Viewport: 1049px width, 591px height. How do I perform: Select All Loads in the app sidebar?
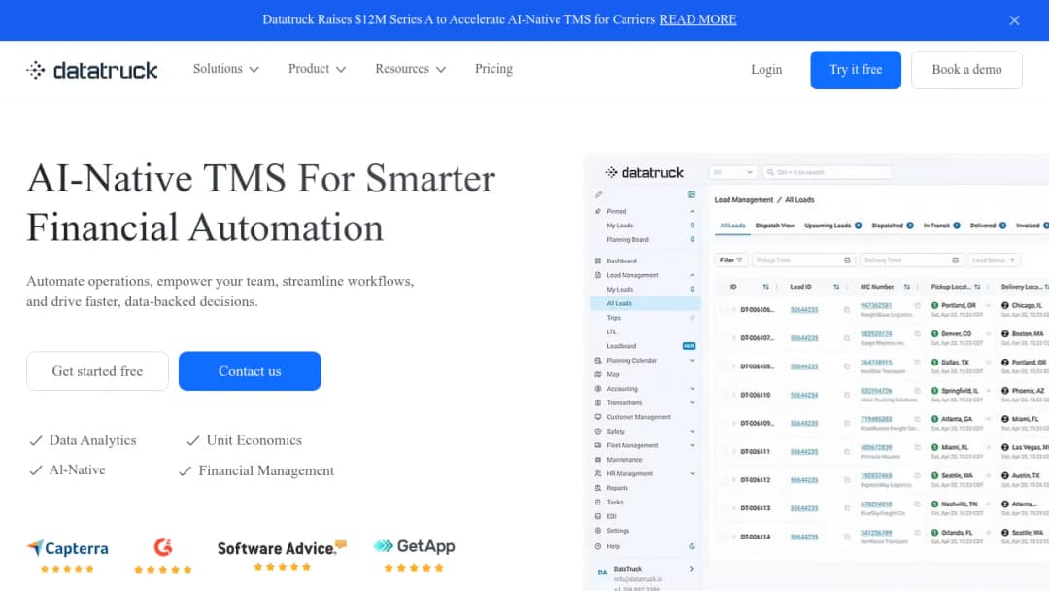645,304
